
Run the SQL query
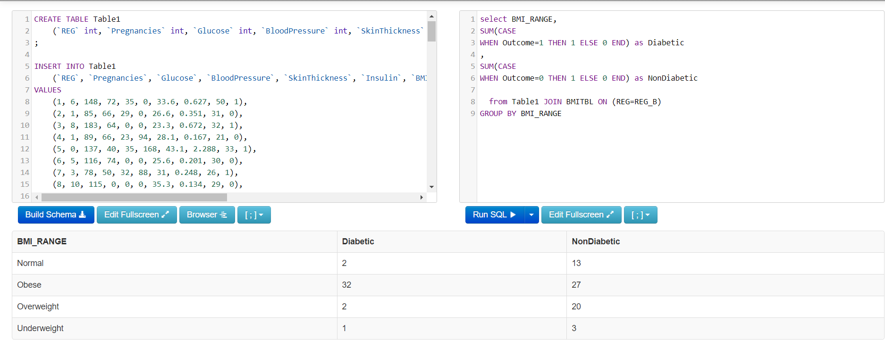click(x=495, y=215)
